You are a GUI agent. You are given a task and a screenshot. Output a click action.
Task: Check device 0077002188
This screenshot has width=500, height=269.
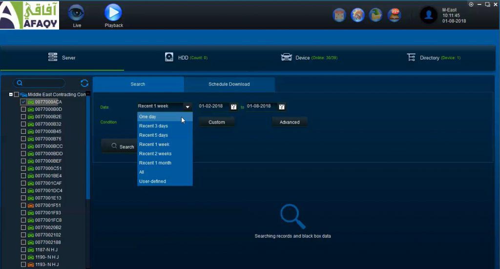23,242
